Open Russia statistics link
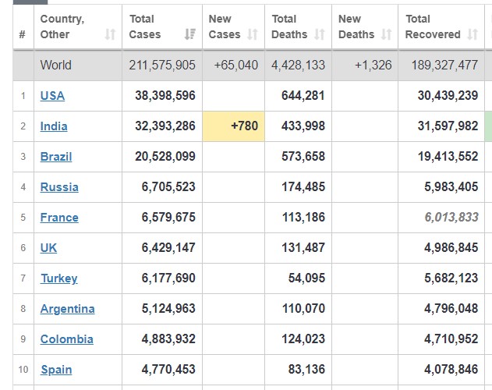 pyautogui.click(x=59, y=187)
